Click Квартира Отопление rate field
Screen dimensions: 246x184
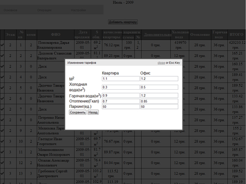121,101
